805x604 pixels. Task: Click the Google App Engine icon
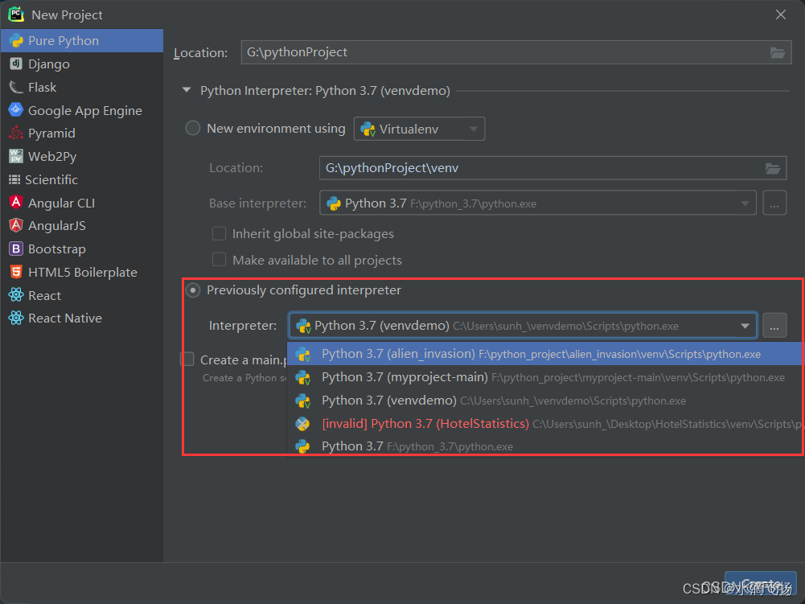[16, 110]
